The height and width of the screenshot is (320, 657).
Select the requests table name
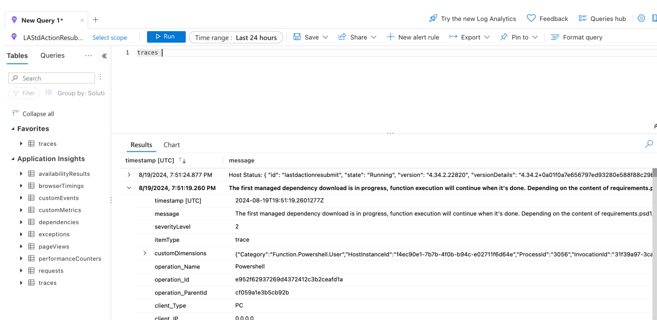point(51,271)
